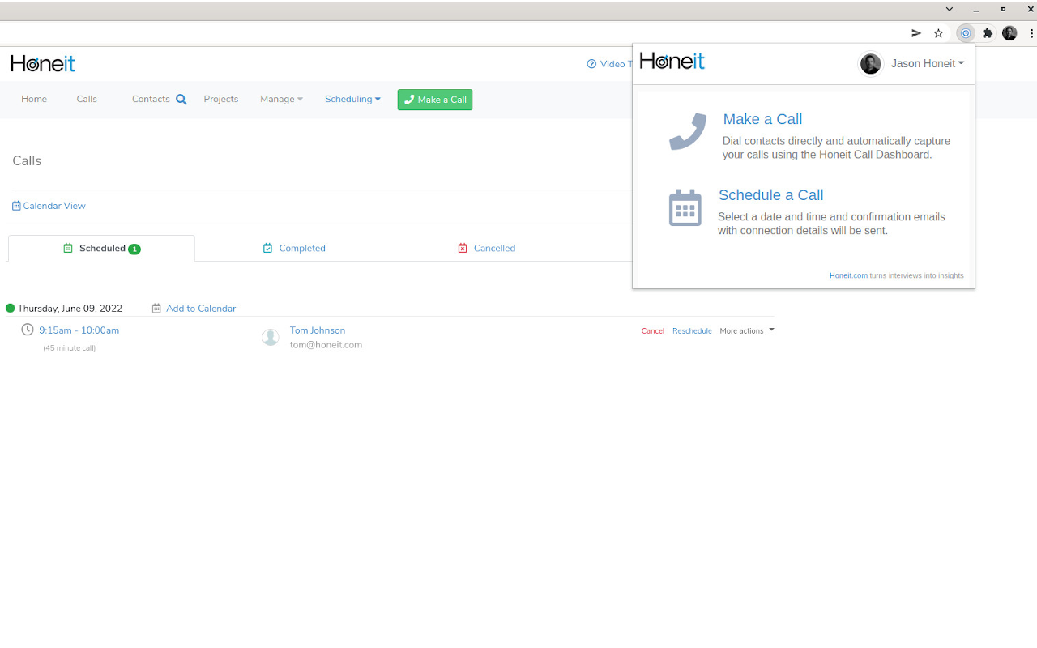Open the Scheduling dropdown menu
The width and height of the screenshot is (1037, 648).
pos(352,99)
